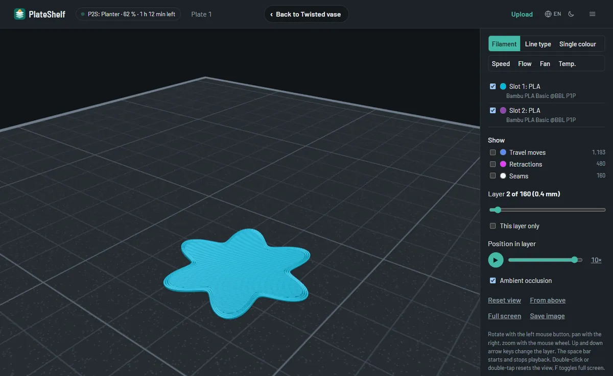
Task: Open the P2S Planter printer status
Action: click(x=128, y=14)
